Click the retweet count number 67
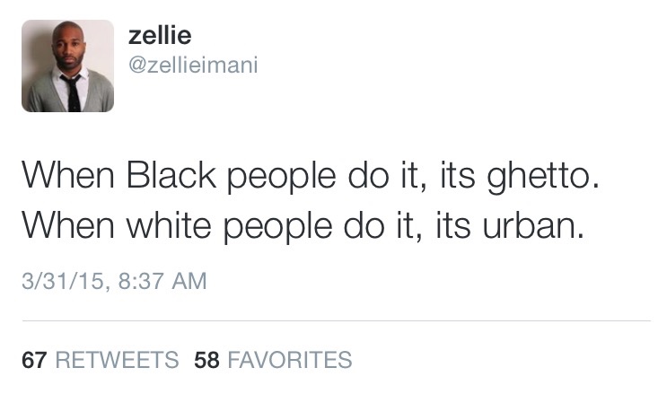This screenshot has width=658, height=394. pyautogui.click(x=34, y=361)
